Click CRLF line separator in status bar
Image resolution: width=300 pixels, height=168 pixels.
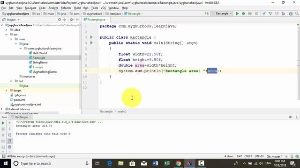tap(248, 156)
